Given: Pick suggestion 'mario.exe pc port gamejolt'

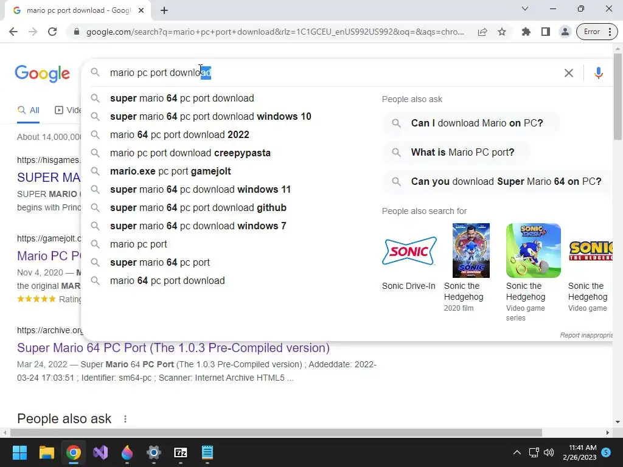Looking at the screenshot, I should pyautogui.click(x=170, y=171).
